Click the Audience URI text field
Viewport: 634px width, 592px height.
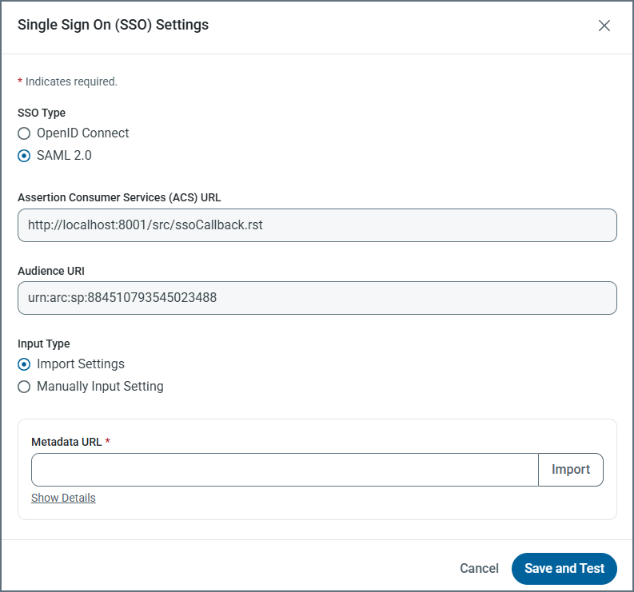click(x=317, y=298)
